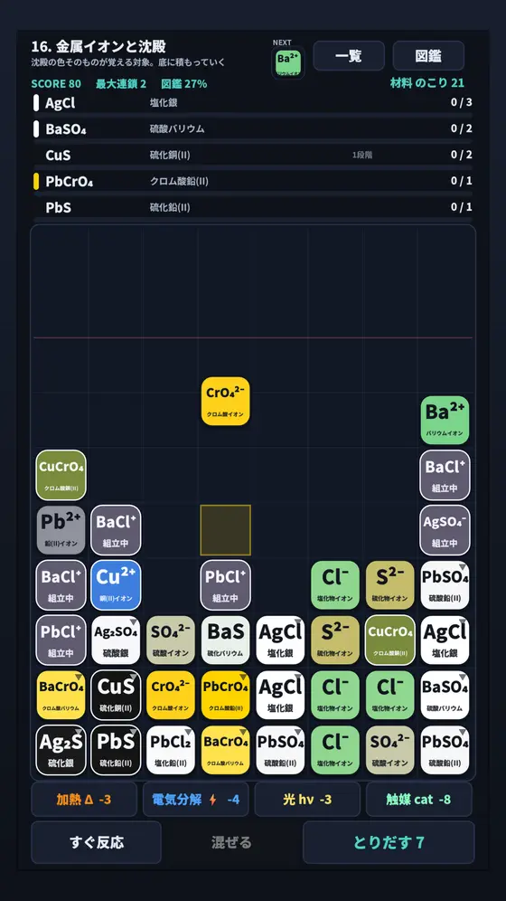Click the highlighted empty drop cell

(226, 530)
